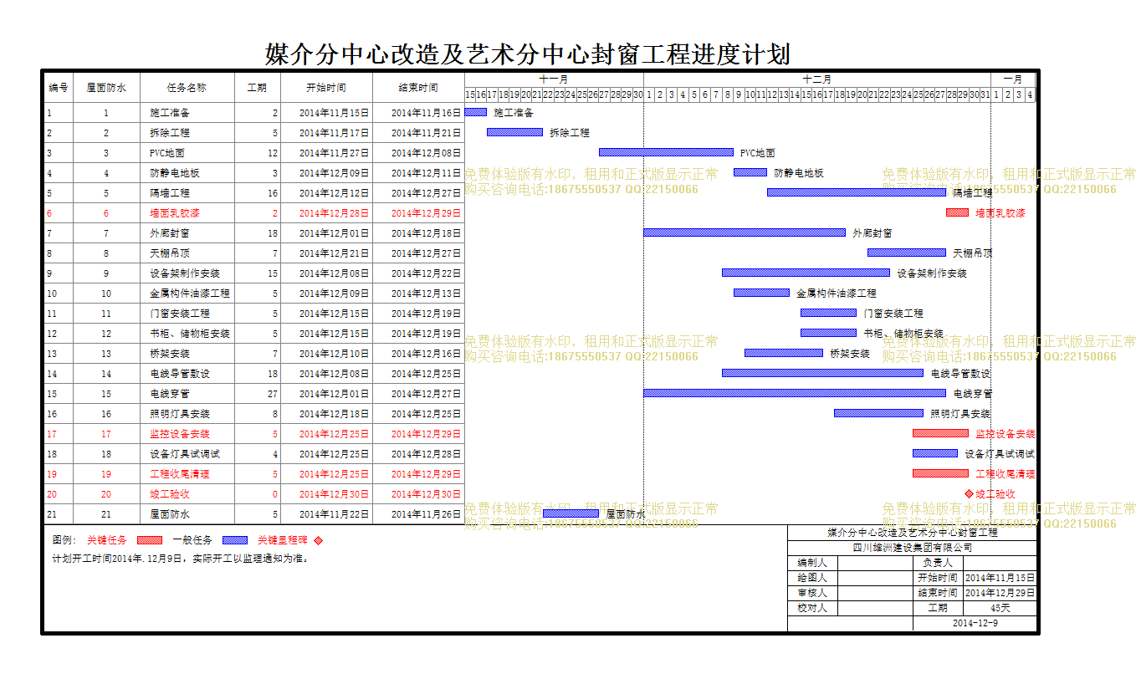The width and height of the screenshot is (1136, 674).
Task: Click the duration cell showing 27
Action: point(257,393)
